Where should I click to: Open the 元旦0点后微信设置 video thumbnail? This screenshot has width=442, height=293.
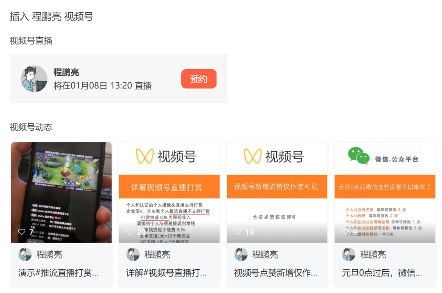(x=385, y=192)
